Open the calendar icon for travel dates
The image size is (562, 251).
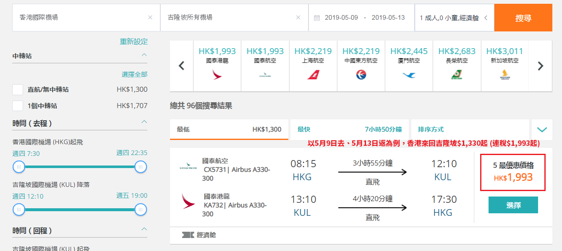pyautogui.click(x=317, y=18)
